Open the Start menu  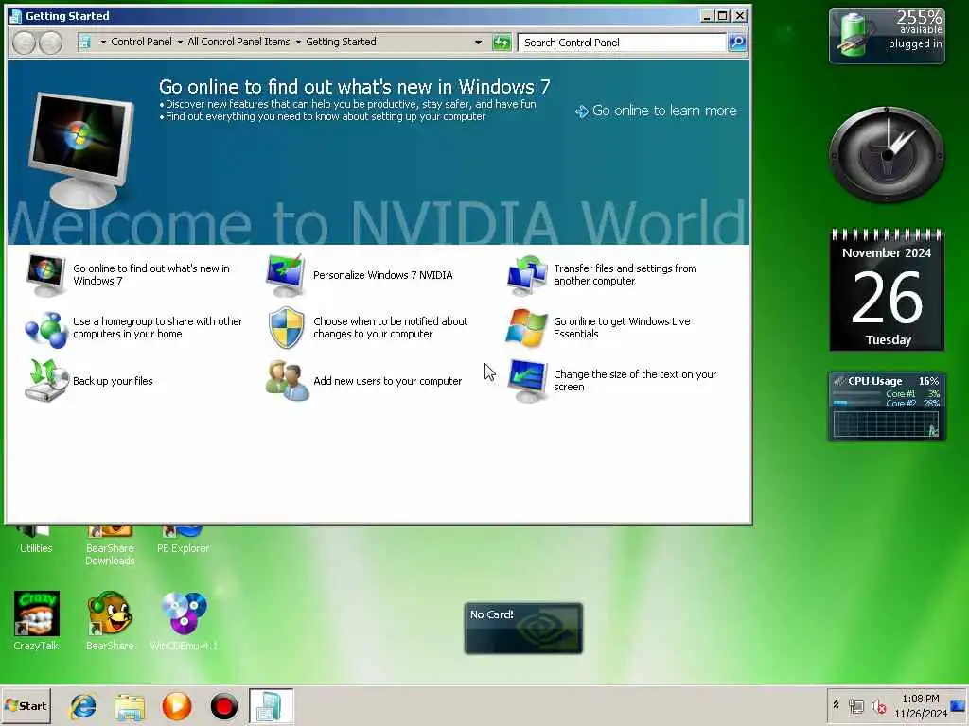coord(26,706)
